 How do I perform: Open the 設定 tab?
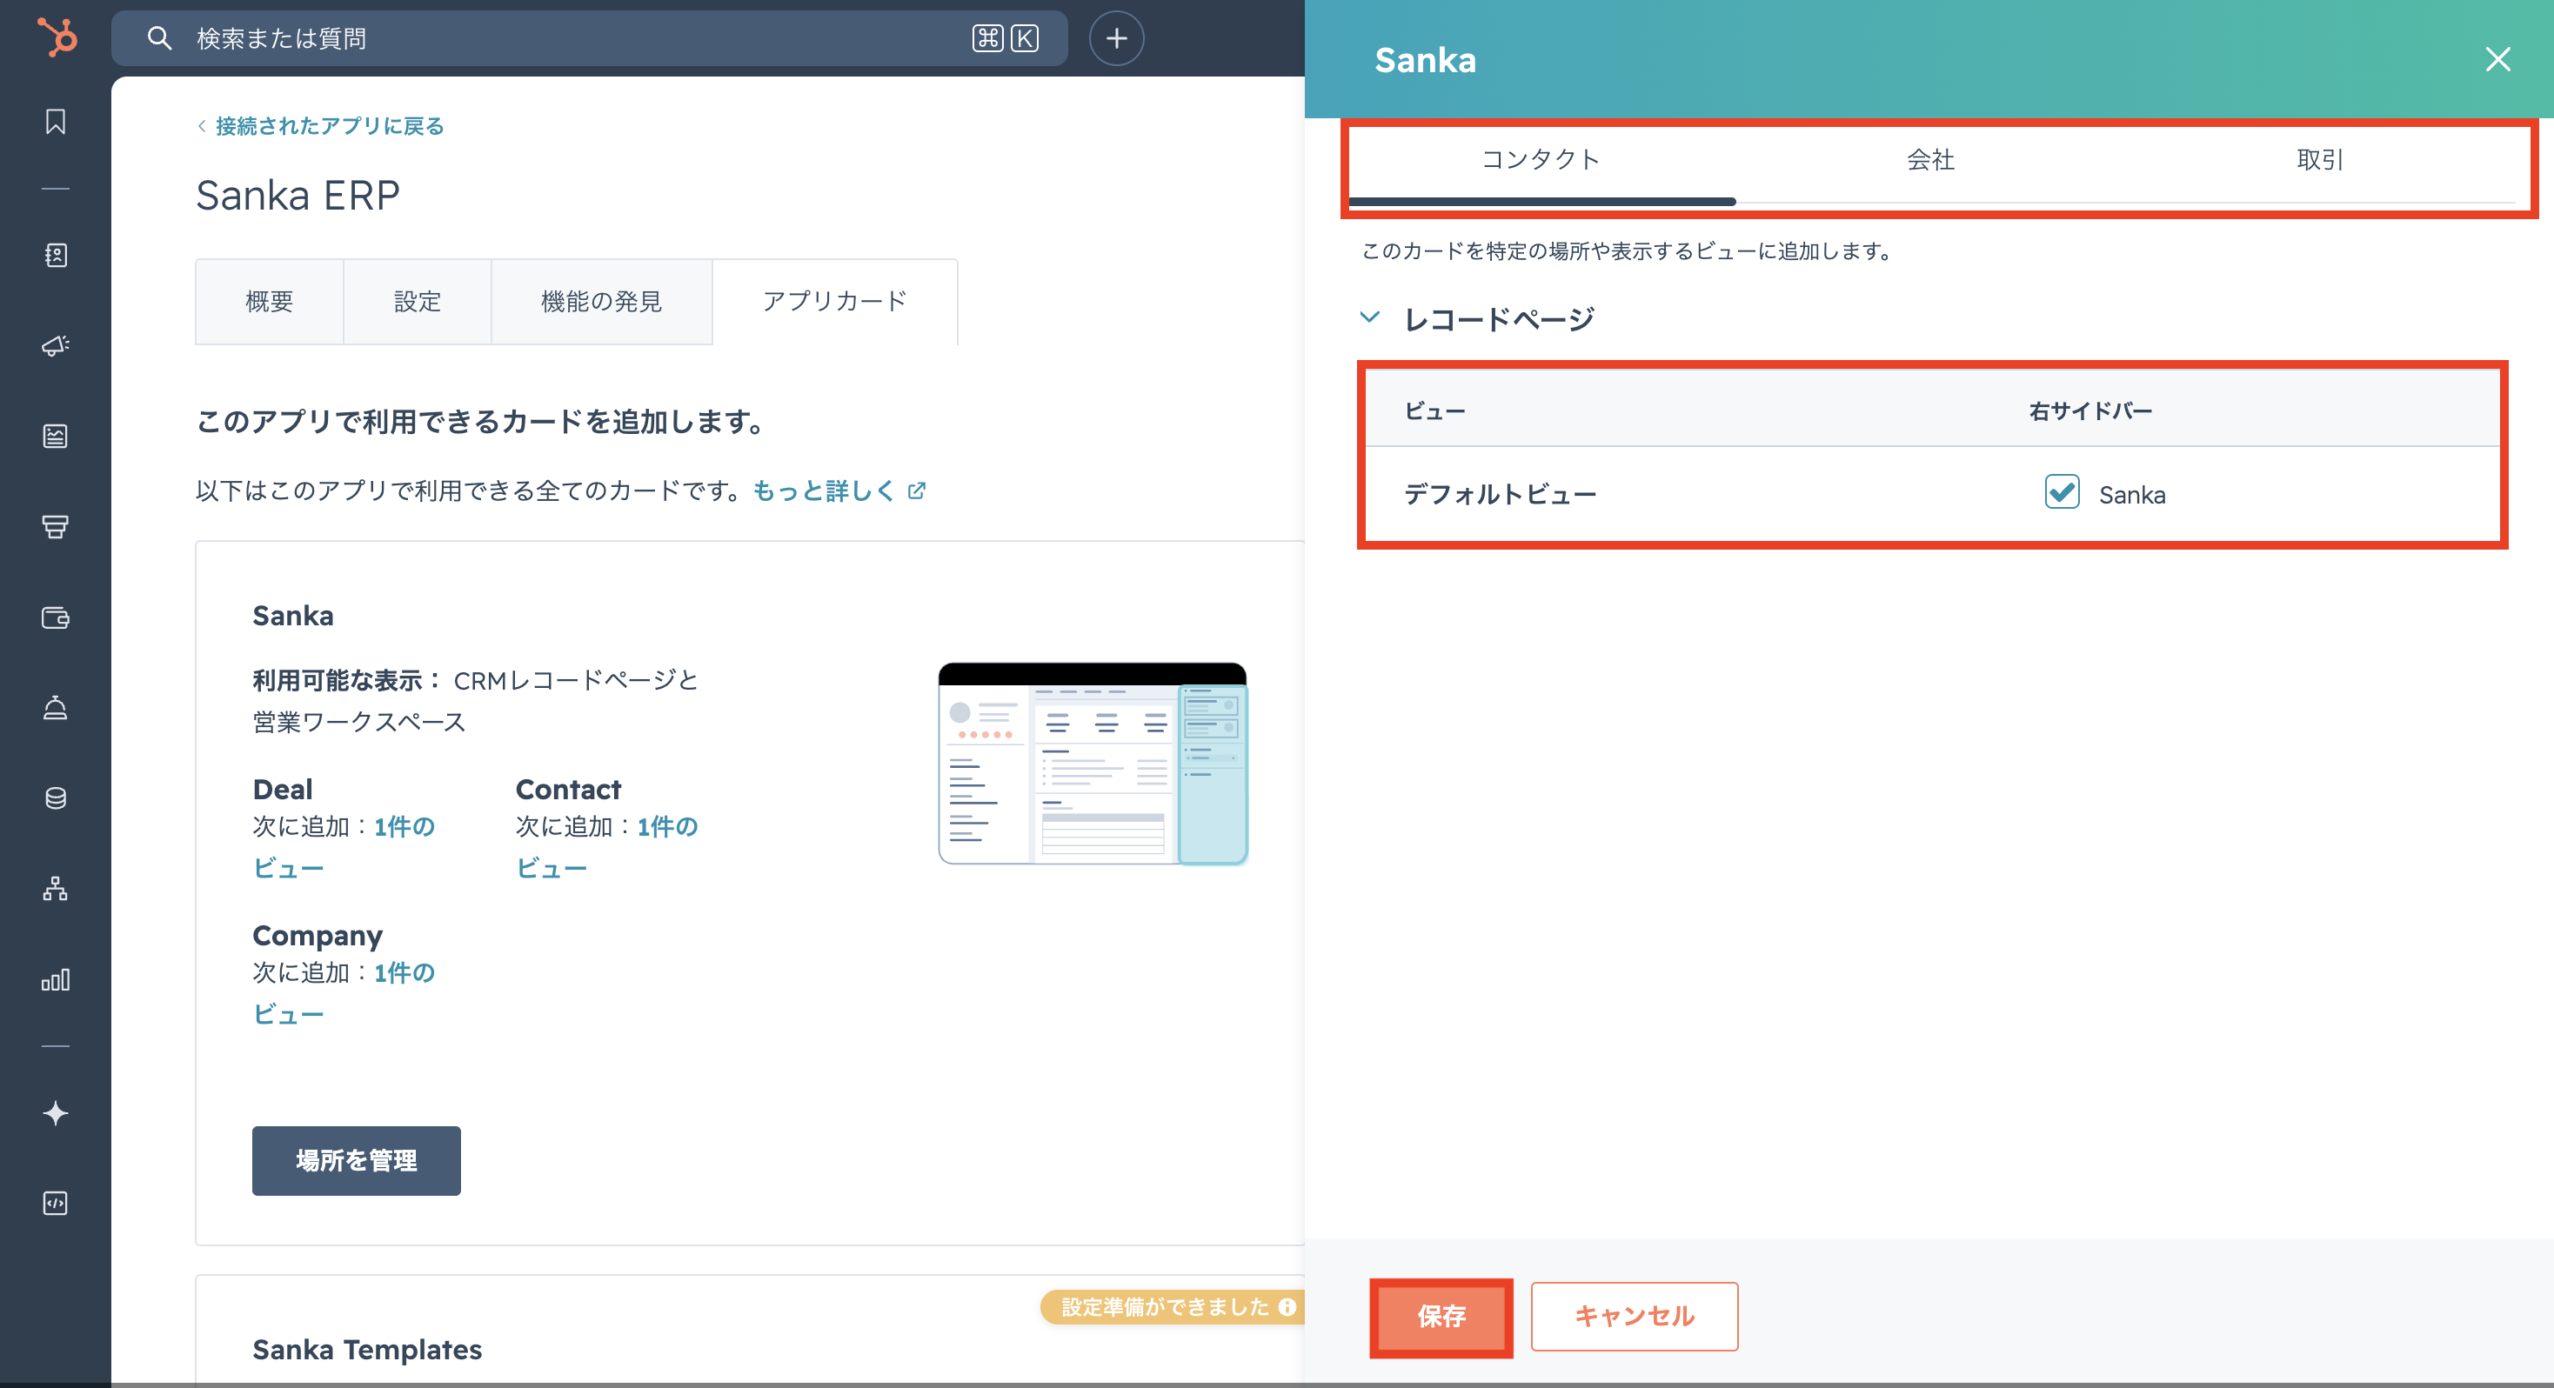(418, 302)
